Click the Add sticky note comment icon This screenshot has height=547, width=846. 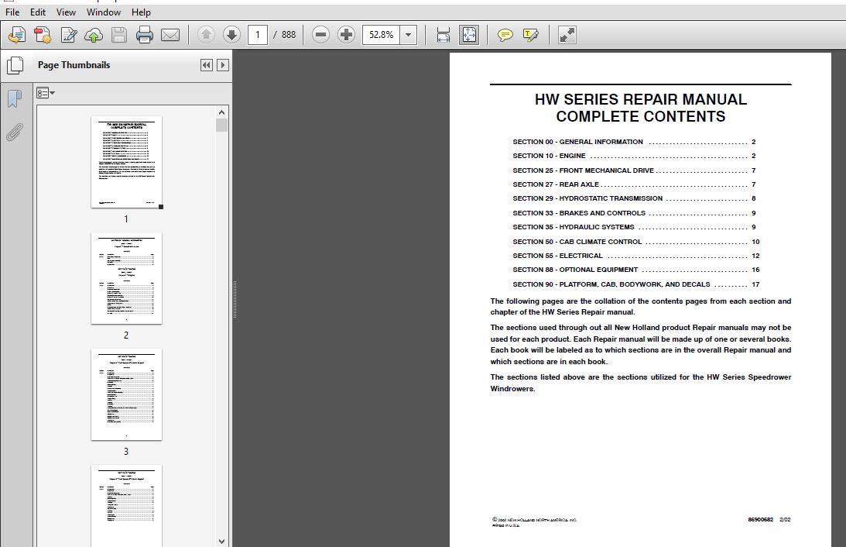pyautogui.click(x=505, y=35)
